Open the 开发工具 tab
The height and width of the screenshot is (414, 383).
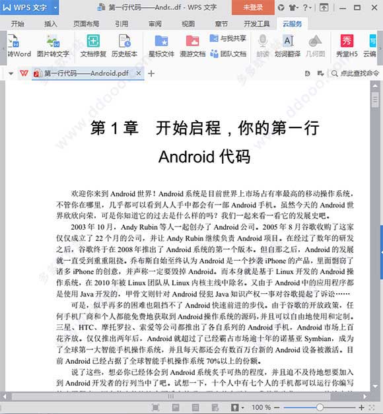tap(257, 24)
